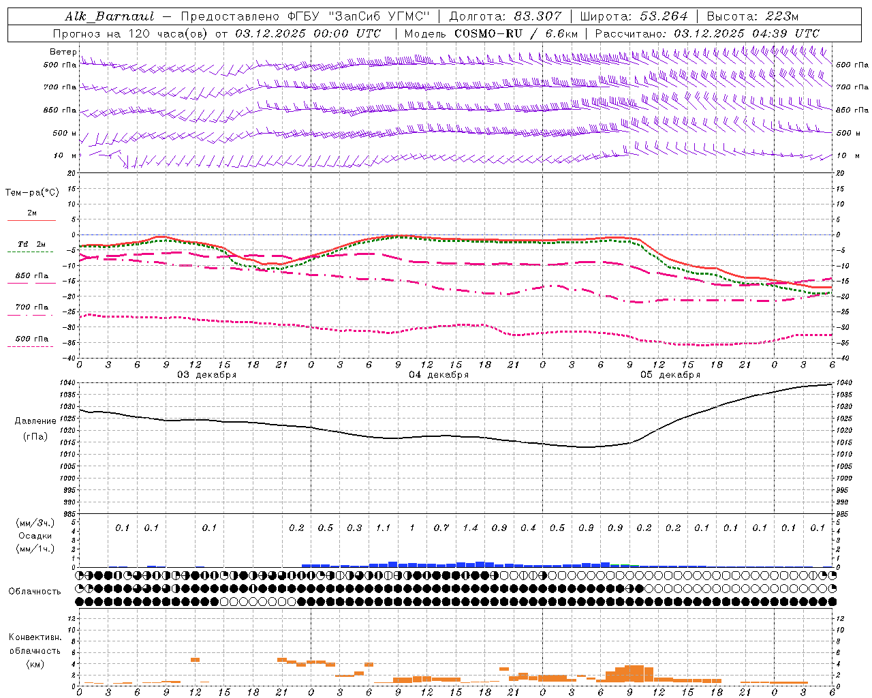Select the model name 'COSMO-RU / 6.6км'

pyautogui.click(x=516, y=33)
